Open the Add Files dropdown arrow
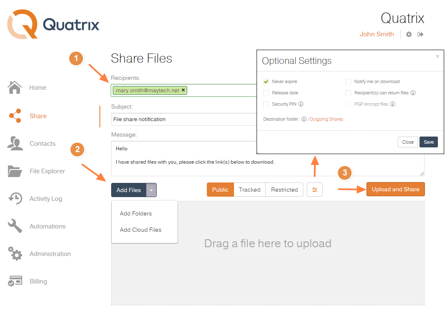The image size is (445, 309). coord(151,190)
